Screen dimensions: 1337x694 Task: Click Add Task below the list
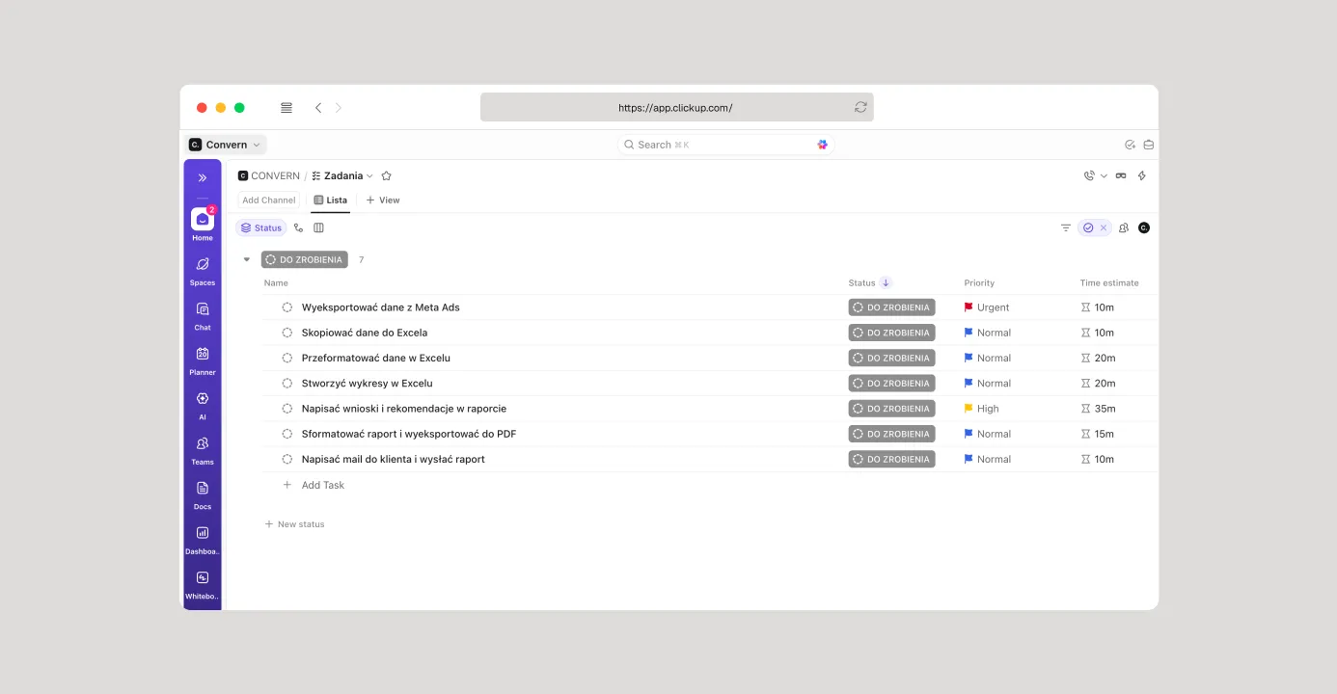322,486
